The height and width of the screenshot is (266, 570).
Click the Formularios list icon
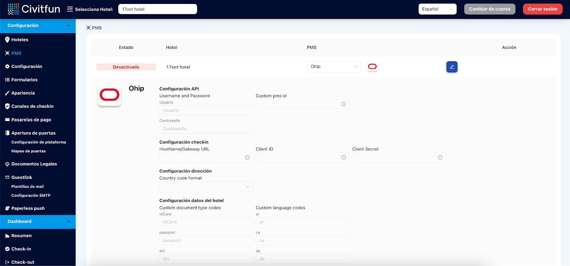click(x=7, y=80)
